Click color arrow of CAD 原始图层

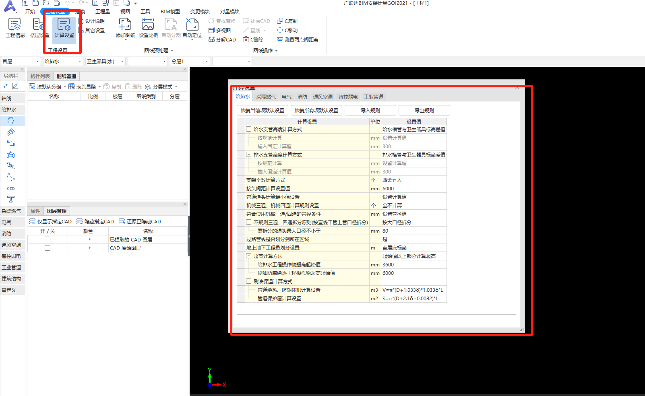[x=89, y=248]
